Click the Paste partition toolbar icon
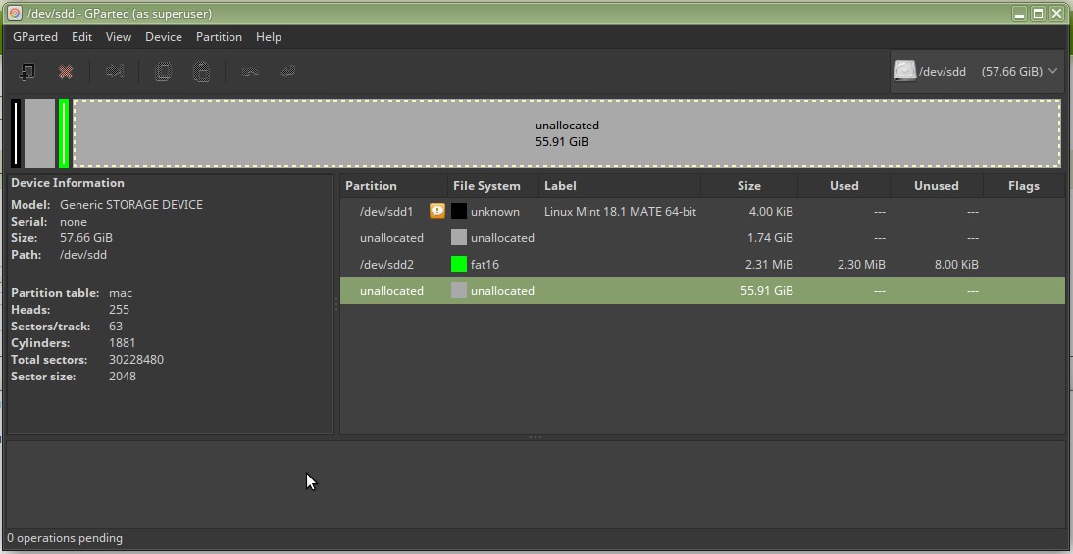The width and height of the screenshot is (1073, 554). click(201, 72)
